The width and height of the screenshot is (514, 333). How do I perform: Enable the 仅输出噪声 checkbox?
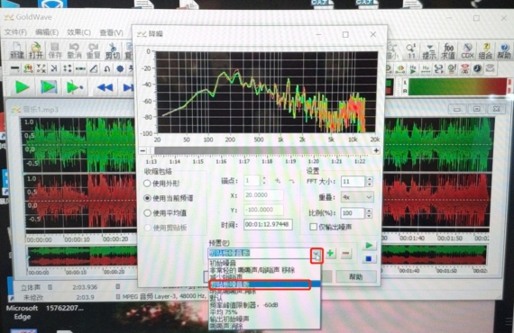(314, 227)
